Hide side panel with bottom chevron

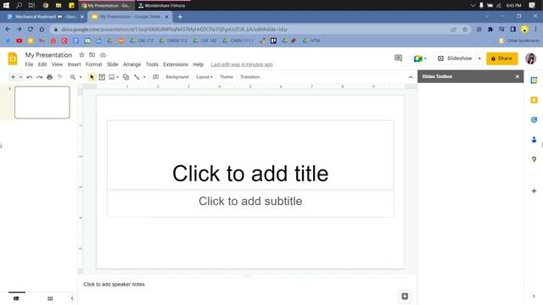click(534, 296)
